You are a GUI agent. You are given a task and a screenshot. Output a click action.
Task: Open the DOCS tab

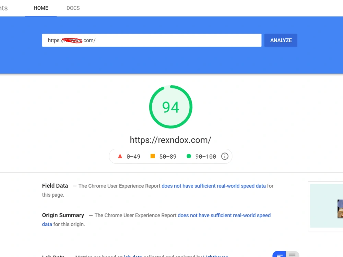tap(73, 8)
